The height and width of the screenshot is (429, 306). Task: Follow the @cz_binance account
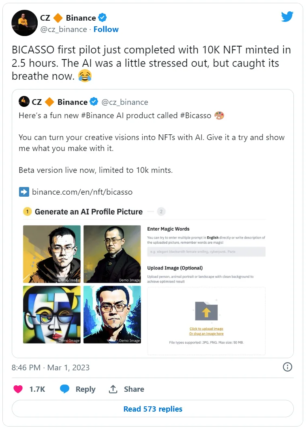coord(106,29)
